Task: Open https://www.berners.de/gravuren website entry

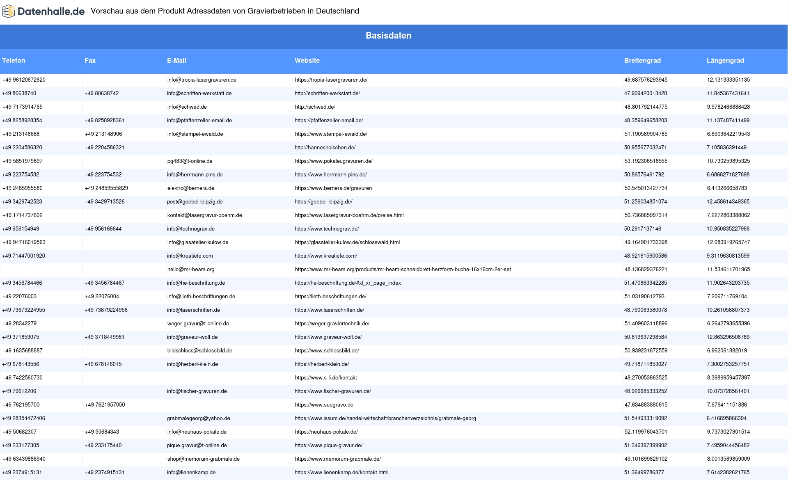Action: pyautogui.click(x=333, y=188)
